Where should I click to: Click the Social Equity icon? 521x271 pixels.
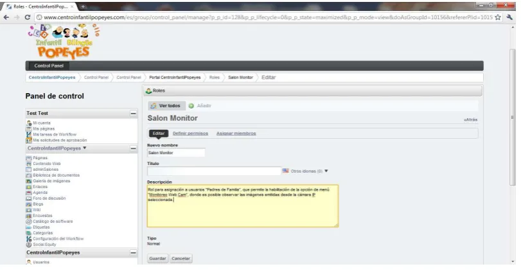point(29,245)
